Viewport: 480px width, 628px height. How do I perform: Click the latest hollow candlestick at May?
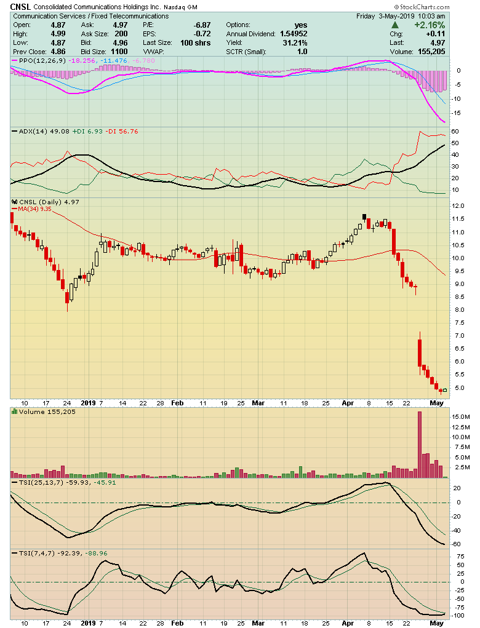[445, 390]
